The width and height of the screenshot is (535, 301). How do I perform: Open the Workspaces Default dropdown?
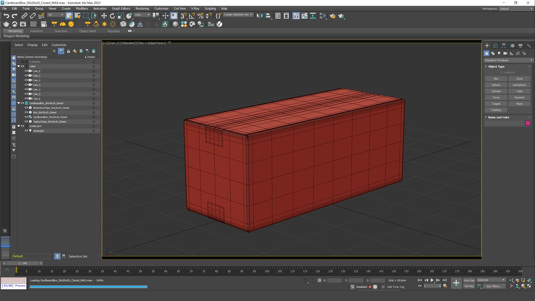point(516,9)
